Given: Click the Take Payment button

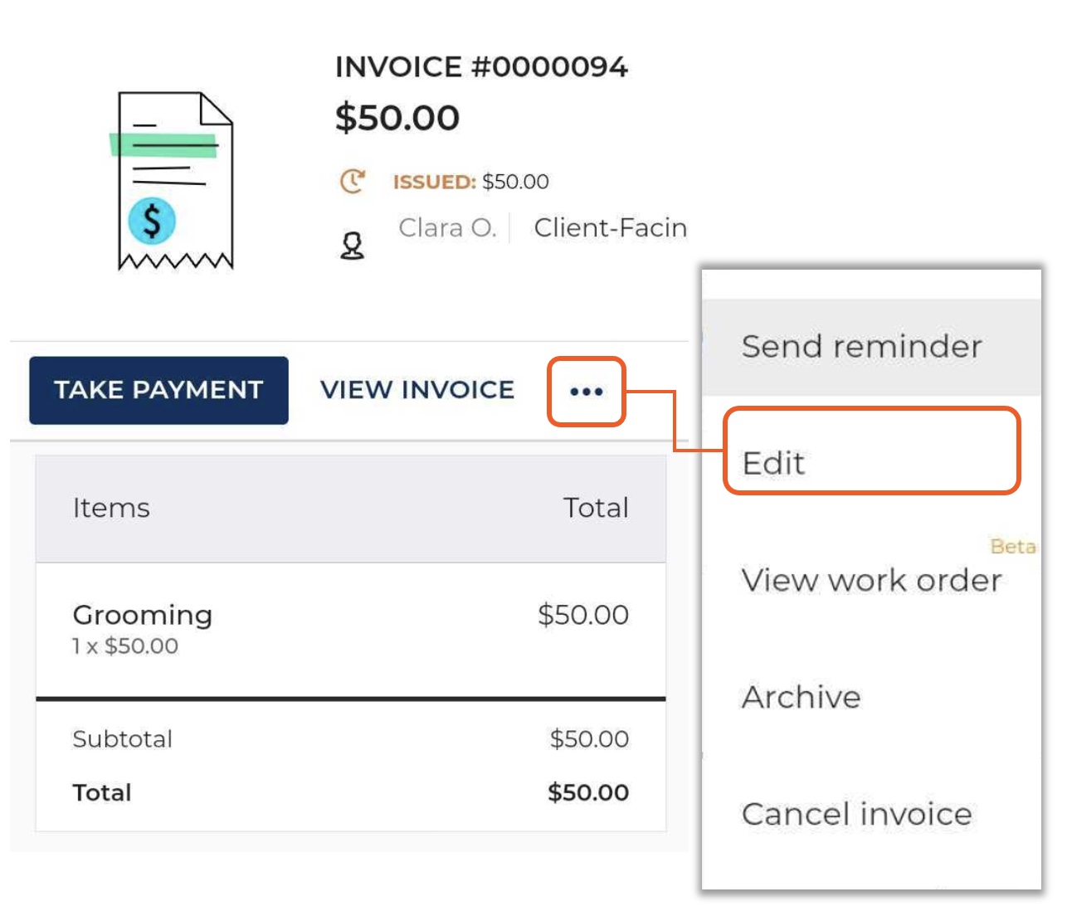Looking at the screenshot, I should pyautogui.click(x=158, y=390).
